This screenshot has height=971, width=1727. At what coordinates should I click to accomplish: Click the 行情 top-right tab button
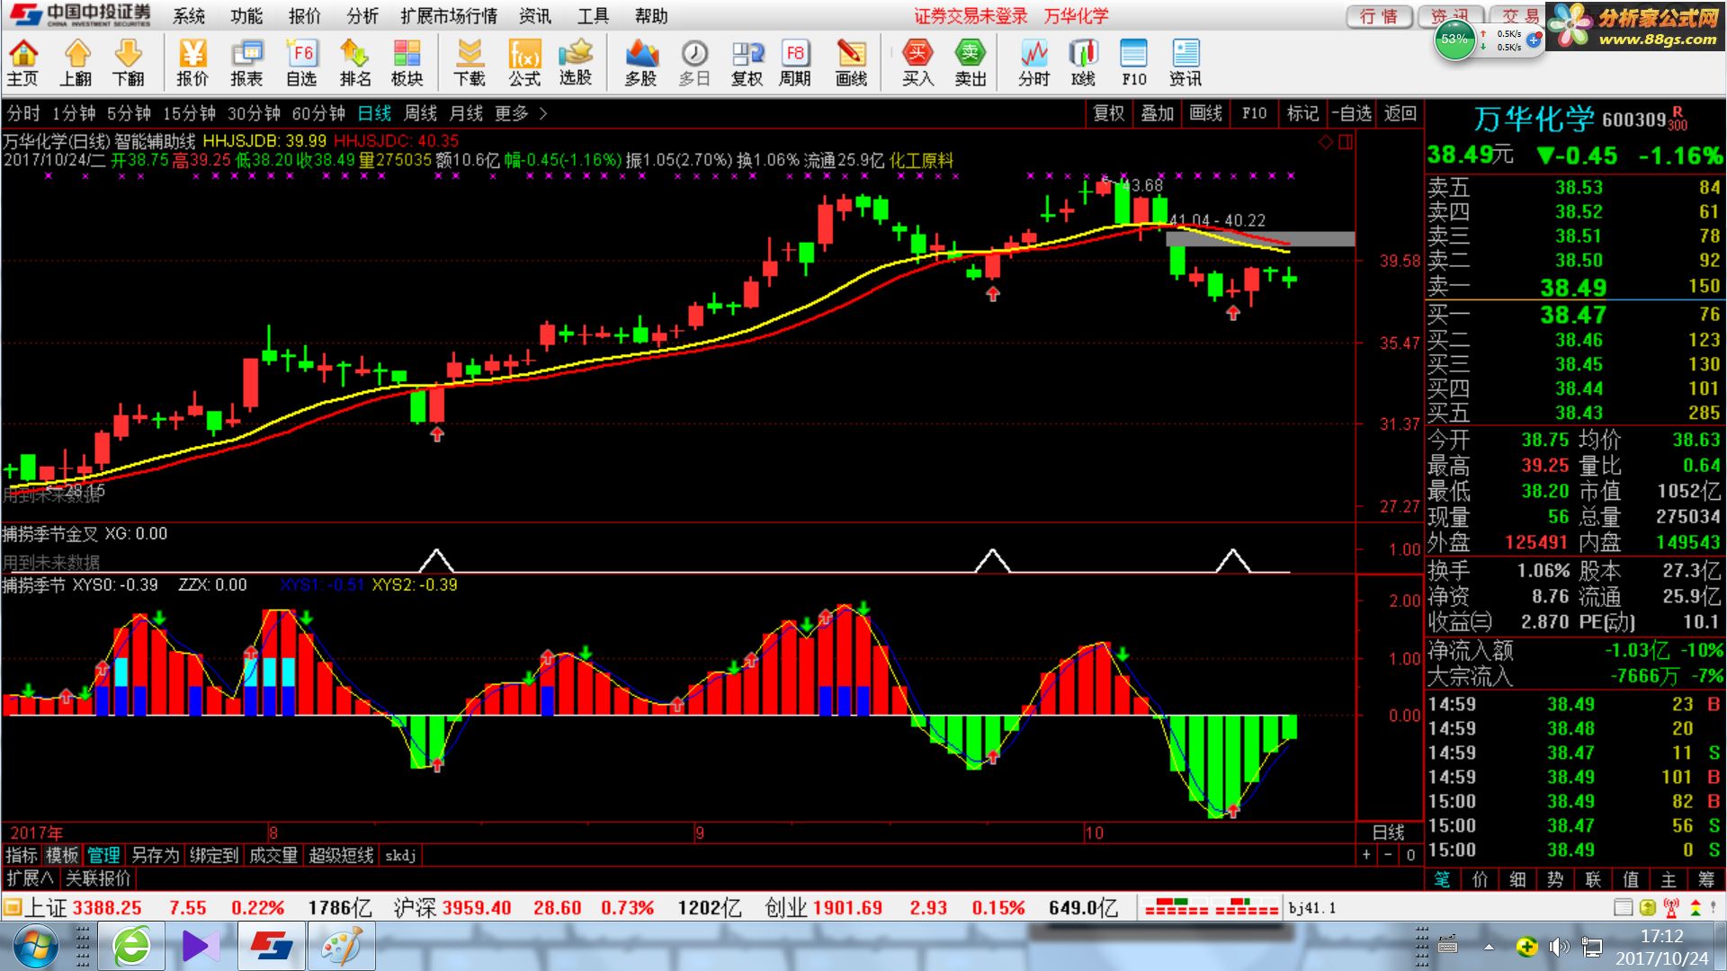tap(1379, 16)
